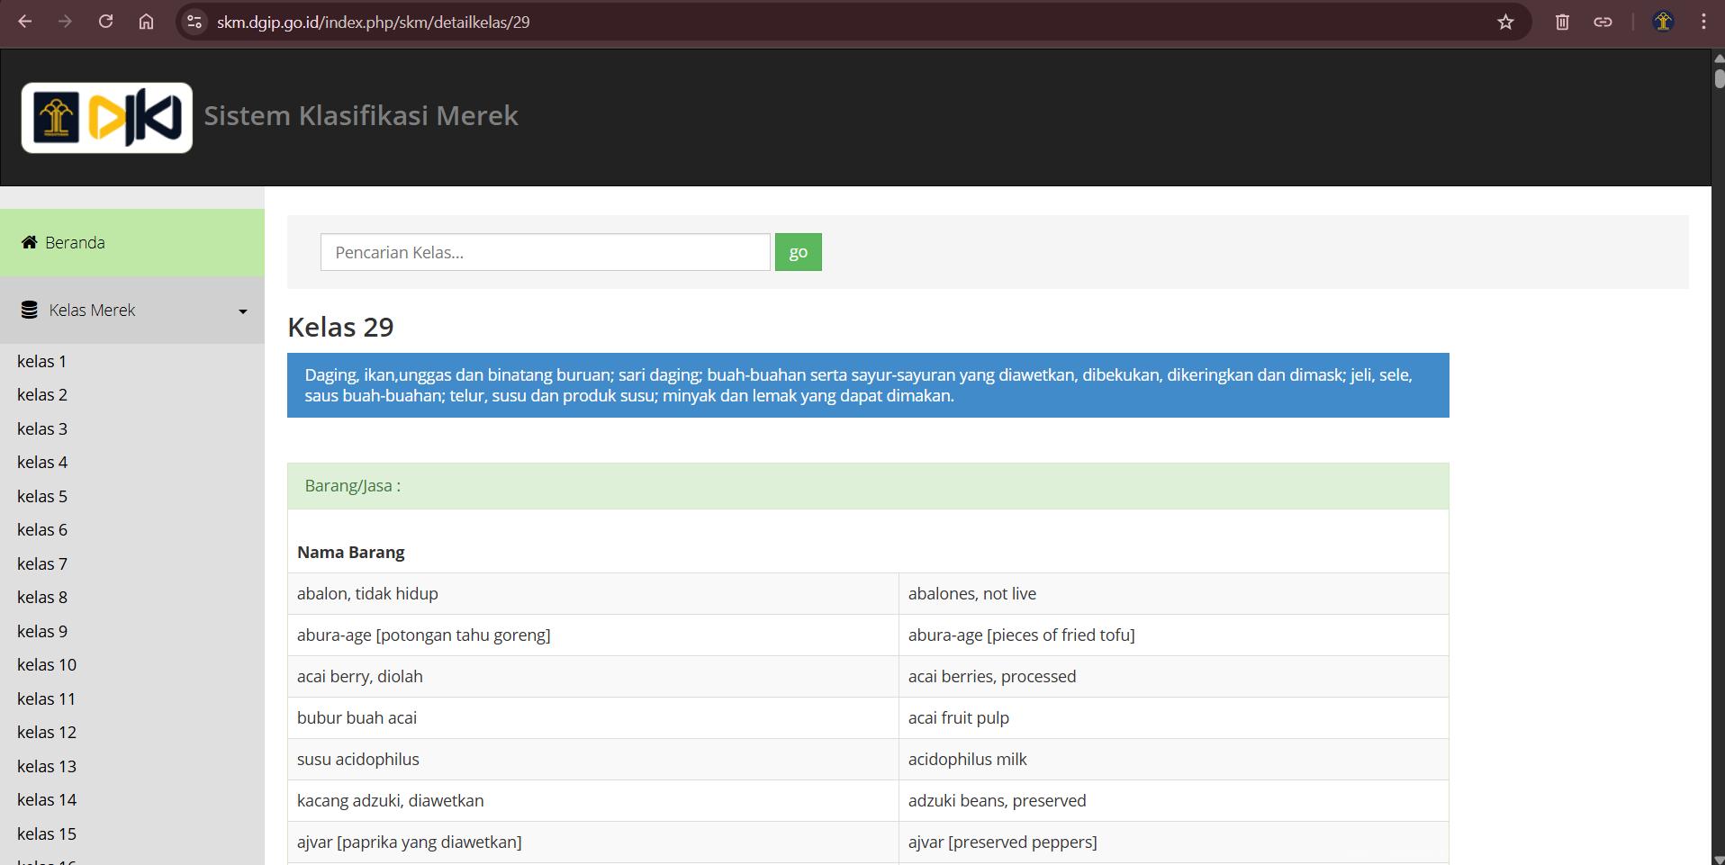The height and width of the screenshot is (865, 1725).
Task: Collapse the Kelas Merek sidebar menu
Action: tap(92, 311)
